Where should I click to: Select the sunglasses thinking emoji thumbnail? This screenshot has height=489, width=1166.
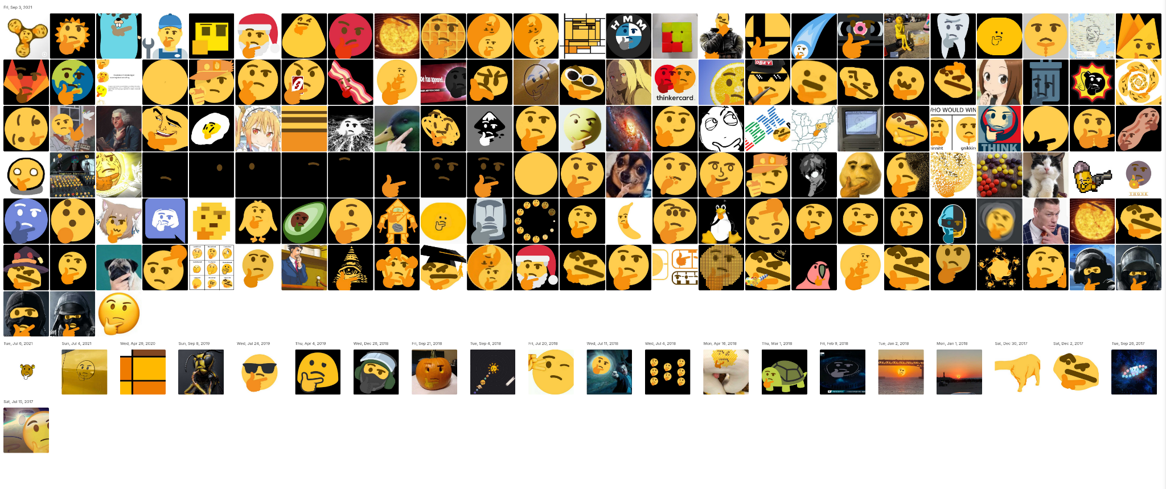260,372
